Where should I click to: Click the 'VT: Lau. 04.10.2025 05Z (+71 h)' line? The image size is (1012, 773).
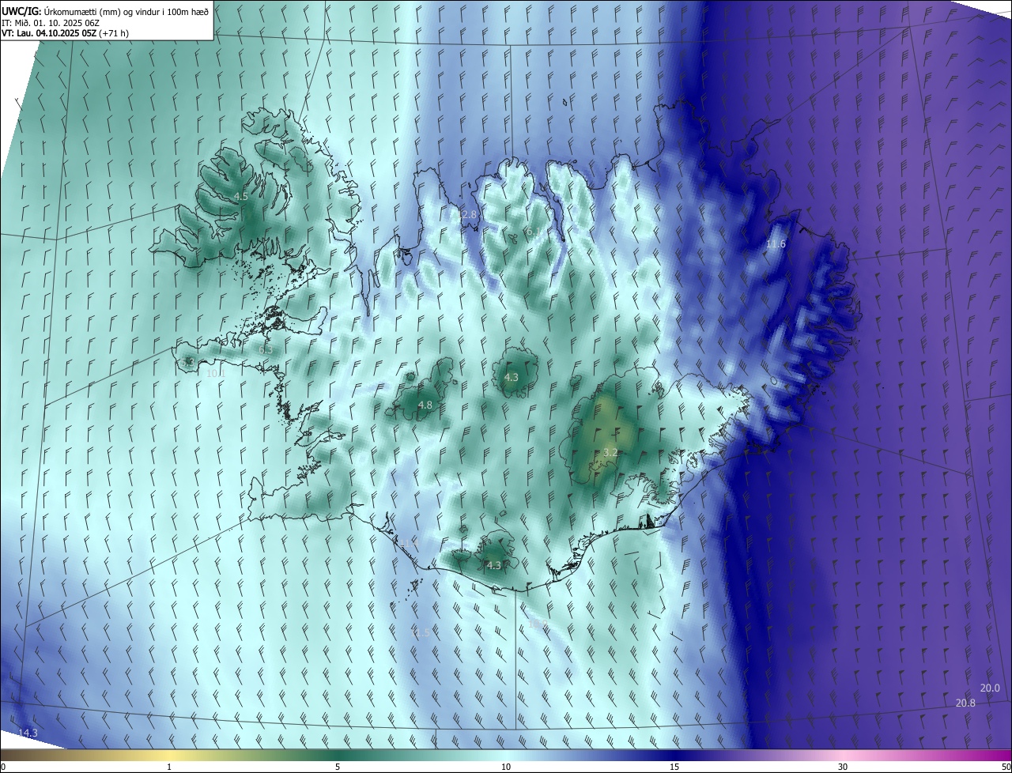(x=65, y=33)
